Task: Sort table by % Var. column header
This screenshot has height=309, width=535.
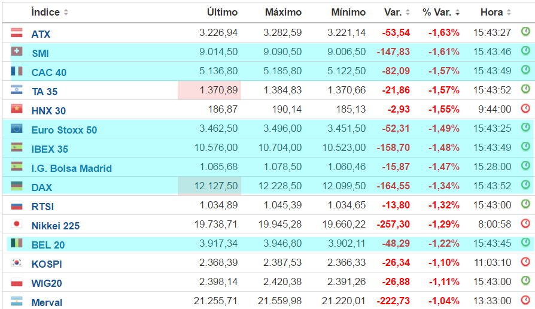Action: [441, 12]
